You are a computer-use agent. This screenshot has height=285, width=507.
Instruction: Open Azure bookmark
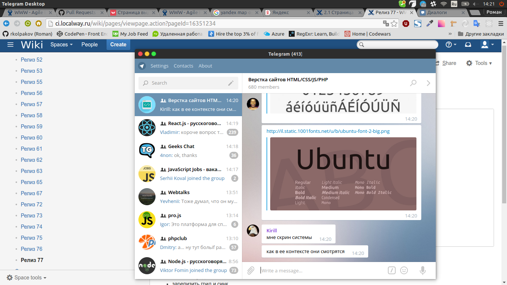(x=274, y=34)
